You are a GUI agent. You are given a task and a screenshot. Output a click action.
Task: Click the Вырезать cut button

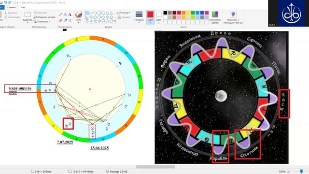click(x=11, y=13)
